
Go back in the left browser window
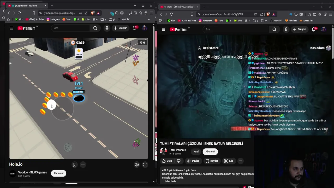point(9,13)
